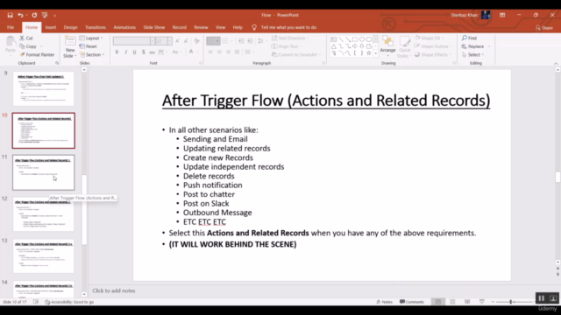This screenshot has width=561, height=315.
Task: Collapse the ribbon with the chevron
Action: click(x=556, y=63)
